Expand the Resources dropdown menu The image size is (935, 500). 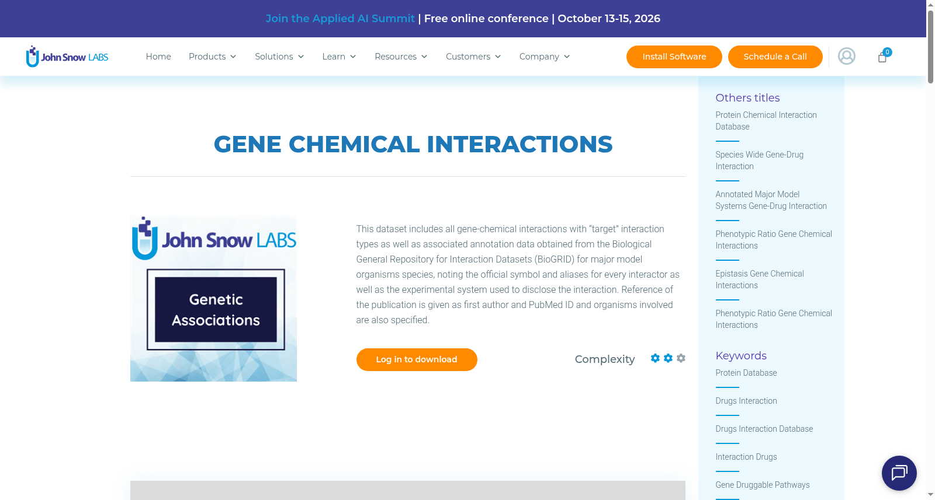[x=401, y=57]
